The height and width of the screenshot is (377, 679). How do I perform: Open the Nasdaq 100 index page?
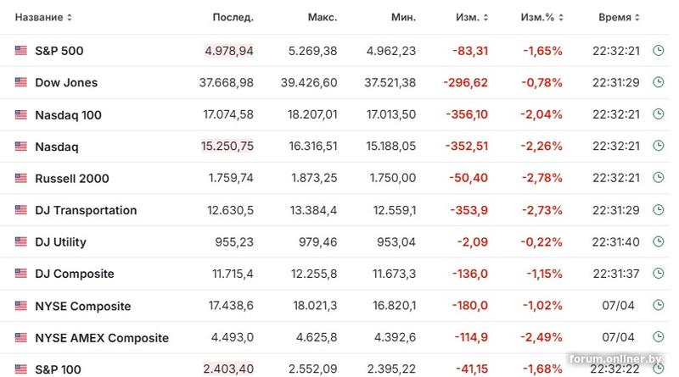(68, 115)
